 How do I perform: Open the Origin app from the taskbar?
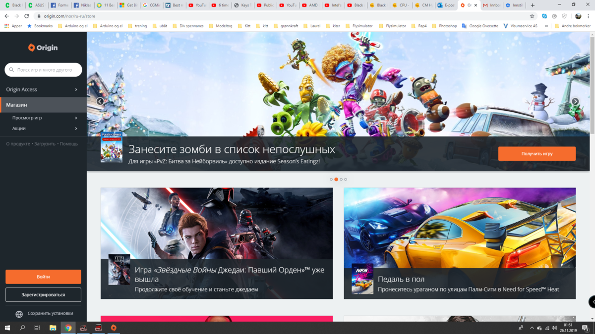click(x=114, y=328)
